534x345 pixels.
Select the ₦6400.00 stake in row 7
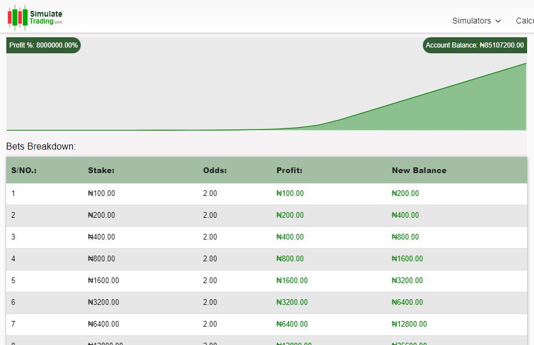[104, 324]
